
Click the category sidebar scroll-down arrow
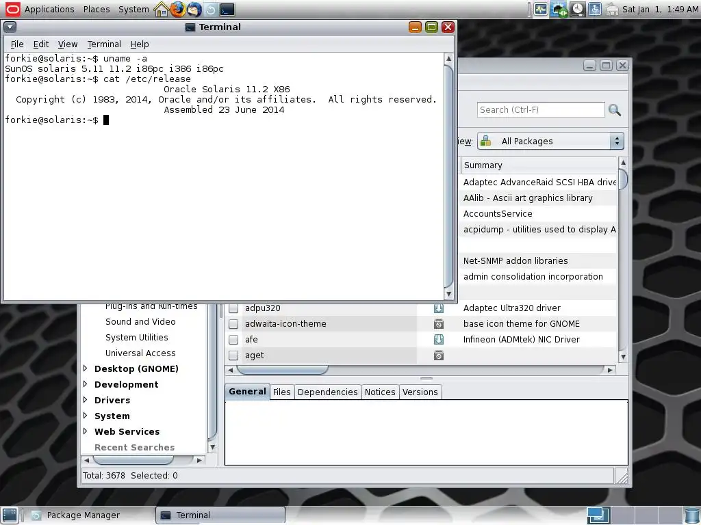click(x=212, y=447)
